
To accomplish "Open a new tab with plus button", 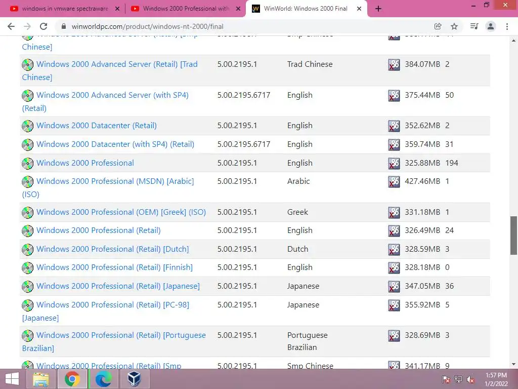I will [x=378, y=9].
